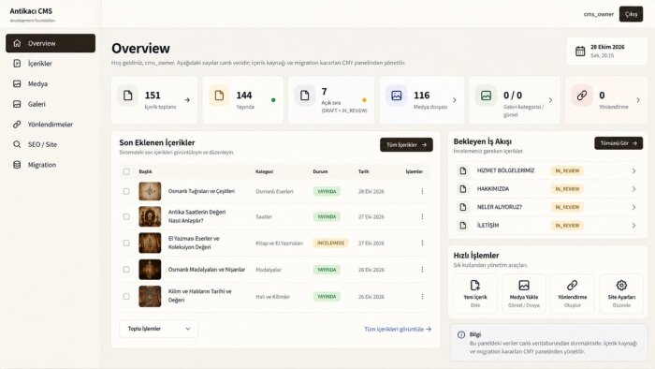
Task: Open Site Ayarları gear quick action
Action: [x=621, y=293]
